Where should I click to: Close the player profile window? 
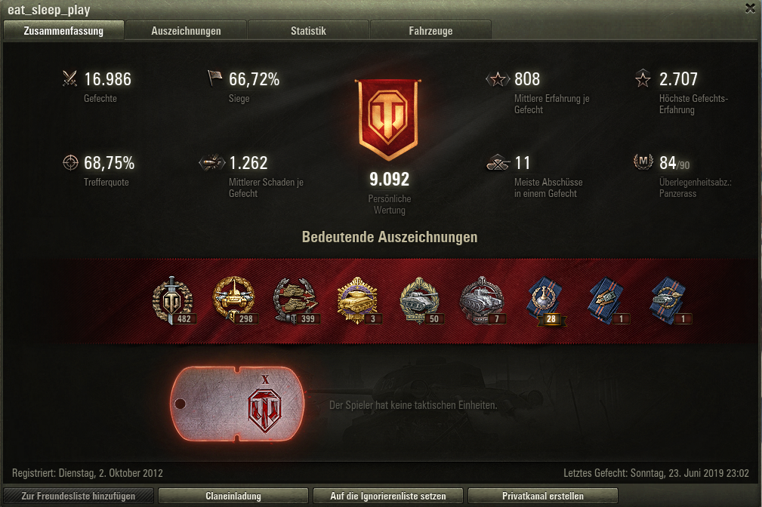(x=751, y=8)
